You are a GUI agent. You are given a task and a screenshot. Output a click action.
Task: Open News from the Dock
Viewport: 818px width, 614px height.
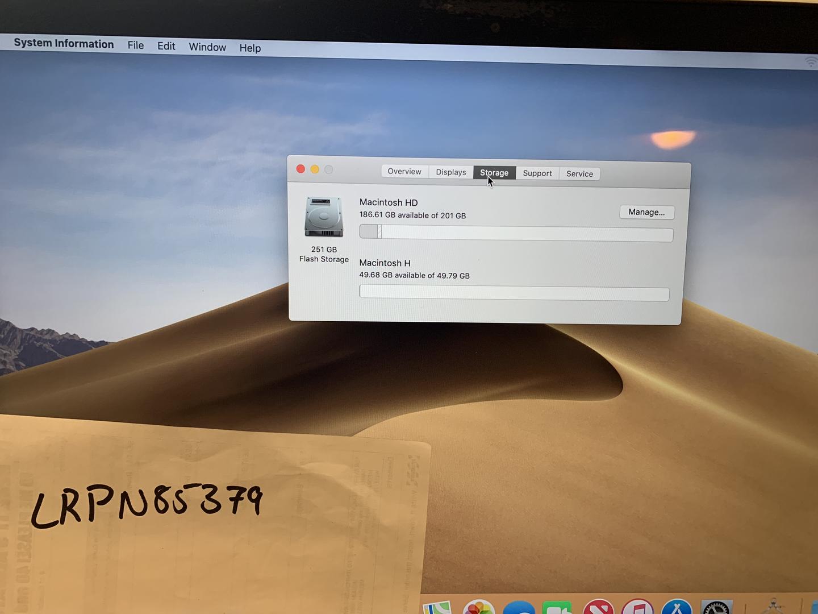[598, 607]
